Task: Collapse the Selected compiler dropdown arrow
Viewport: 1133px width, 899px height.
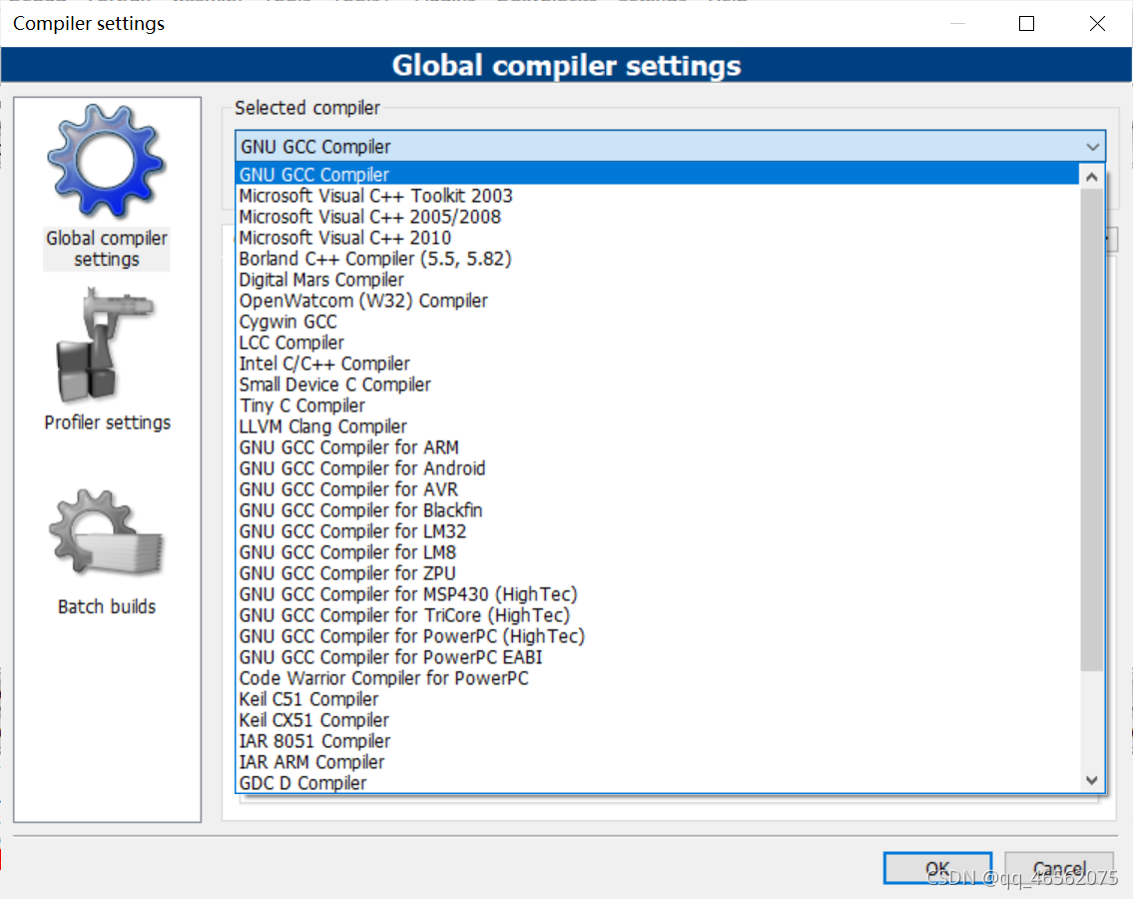Action: [1092, 147]
